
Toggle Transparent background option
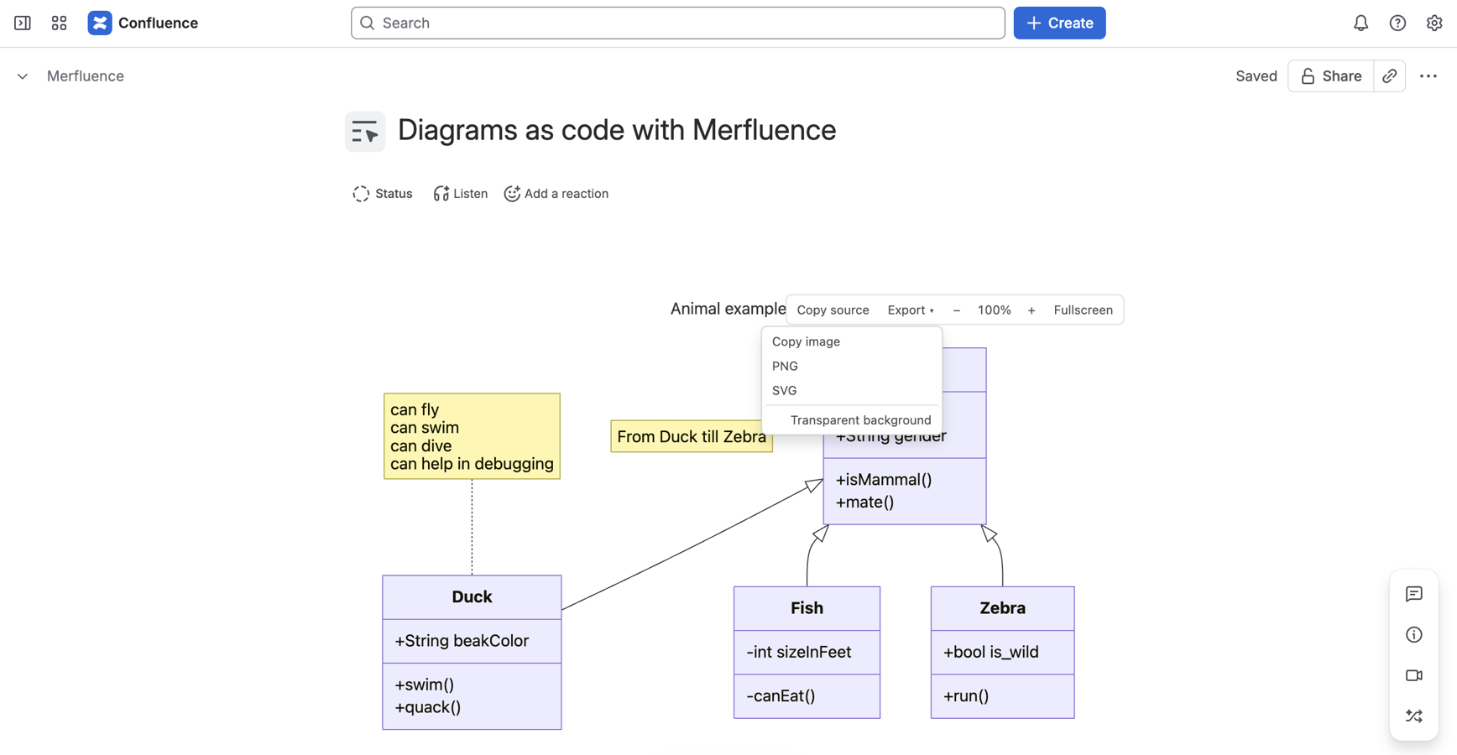[x=852, y=419]
